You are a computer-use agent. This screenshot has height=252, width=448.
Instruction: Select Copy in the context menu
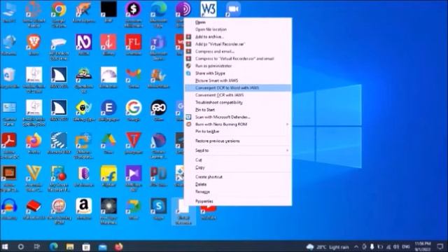pos(238,167)
